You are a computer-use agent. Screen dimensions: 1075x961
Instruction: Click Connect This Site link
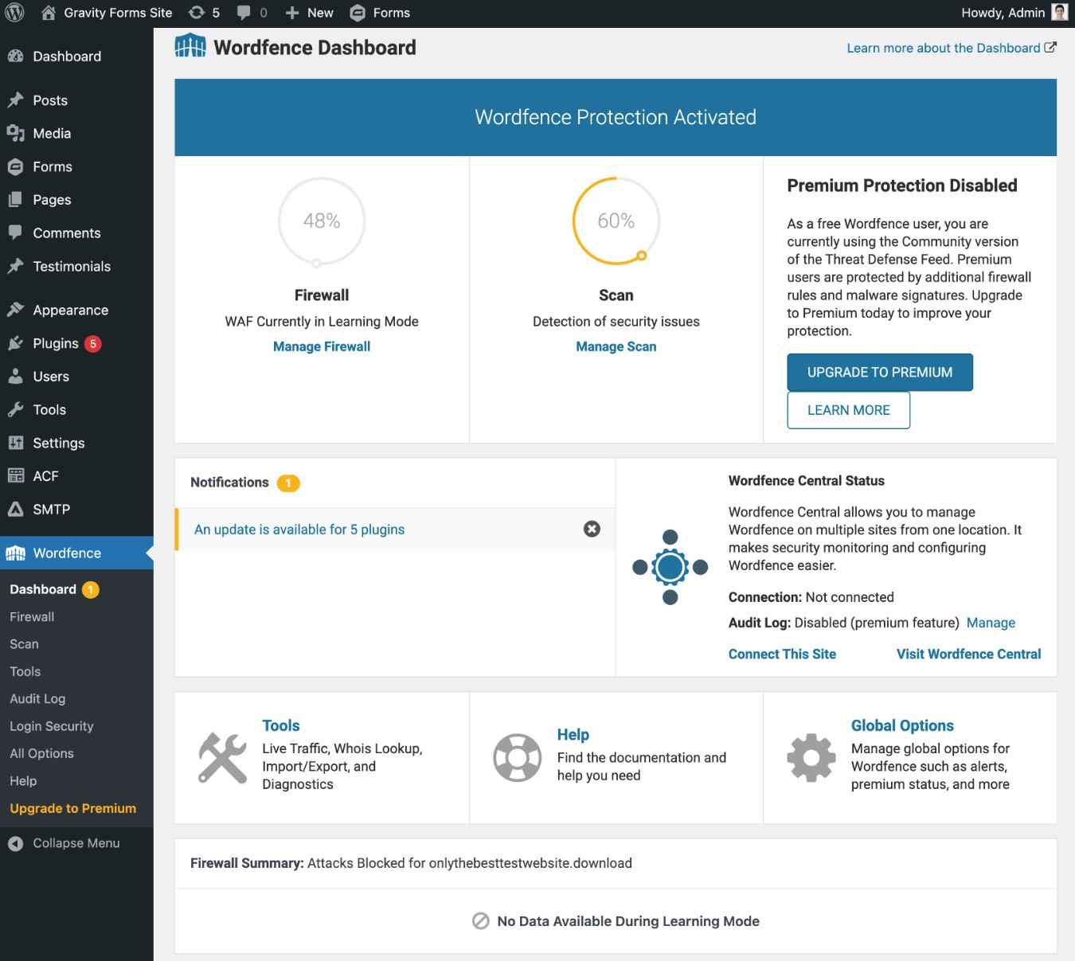point(781,654)
